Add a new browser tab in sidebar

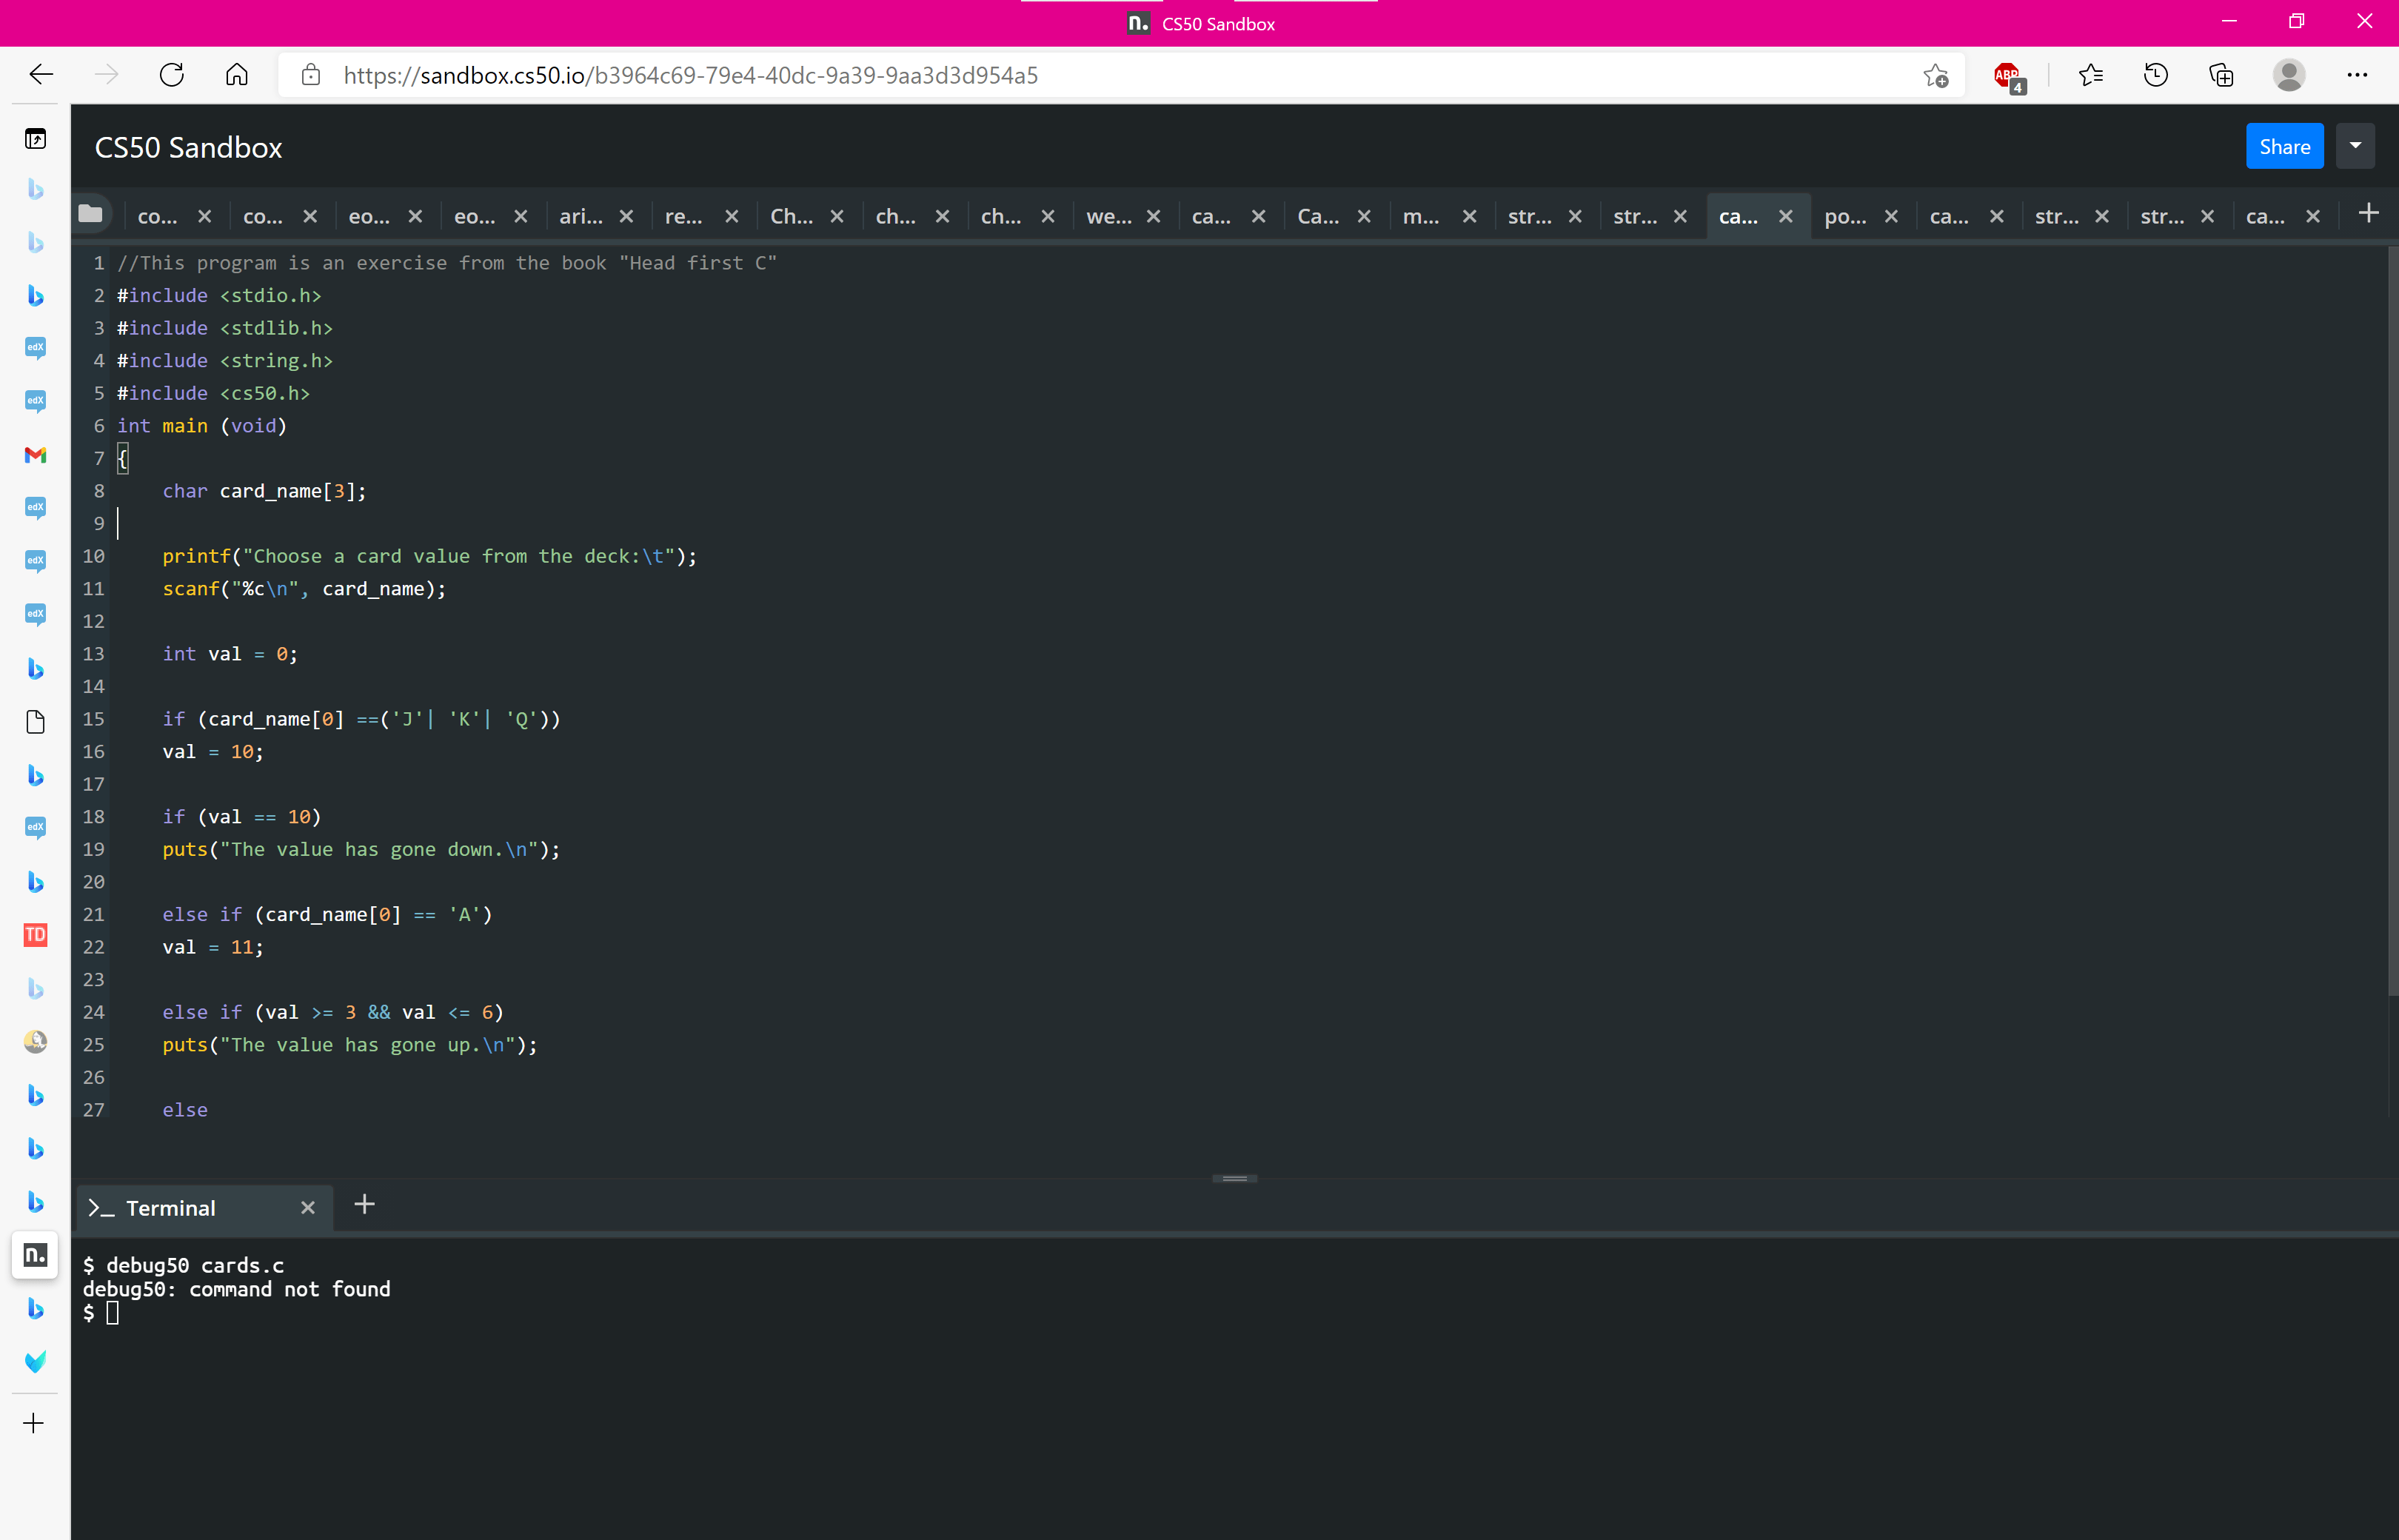click(x=34, y=1423)
